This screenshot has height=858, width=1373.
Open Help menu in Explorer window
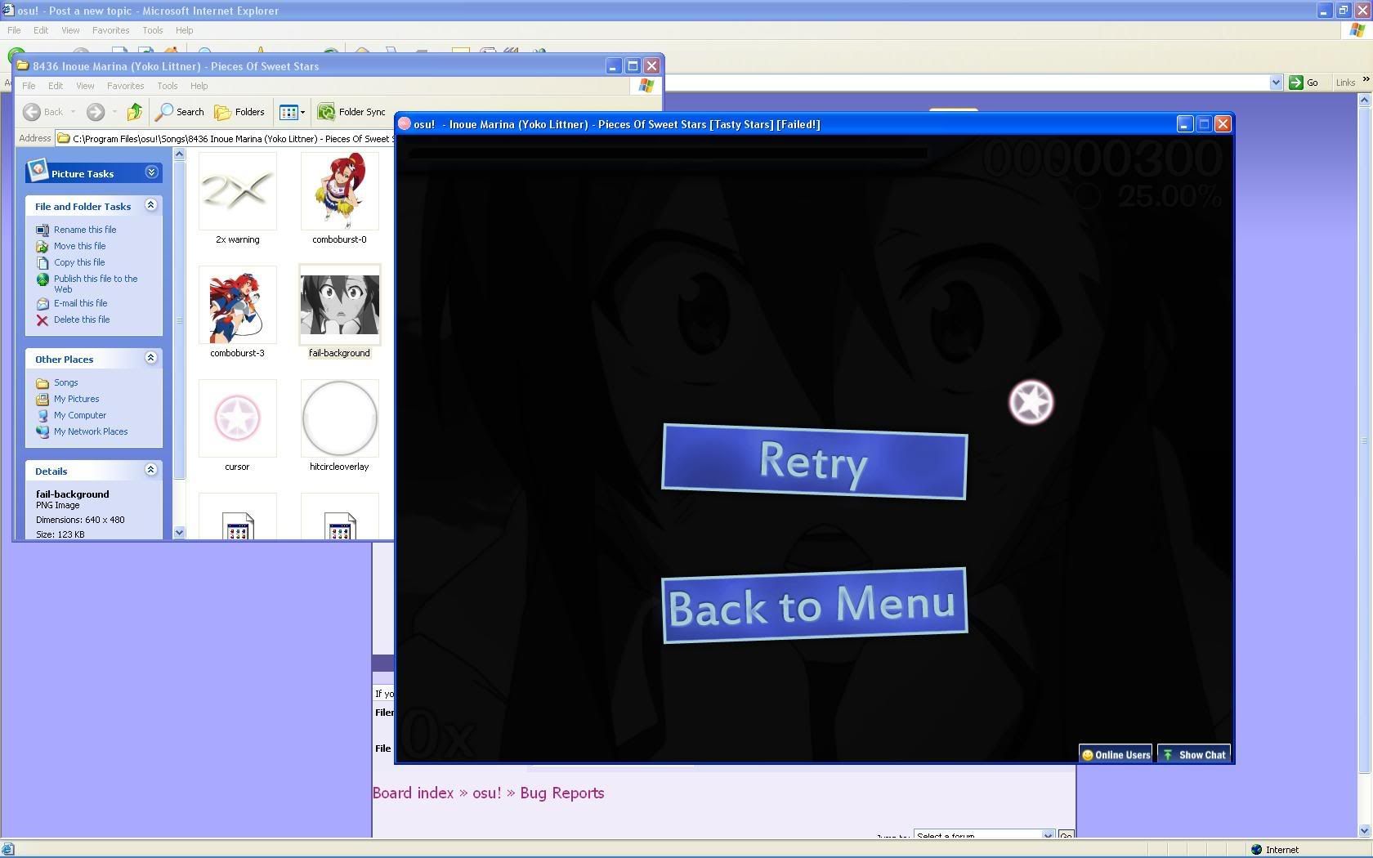coord(199,86)
